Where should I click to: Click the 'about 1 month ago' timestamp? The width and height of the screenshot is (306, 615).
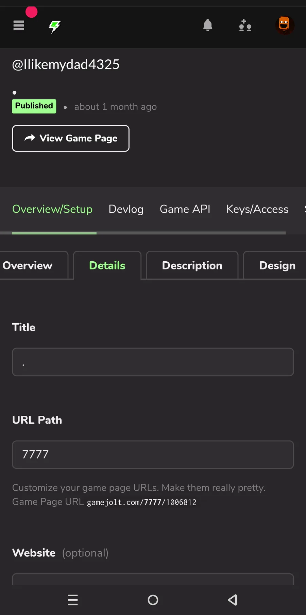pyautogui.click(x=116, y=107)
